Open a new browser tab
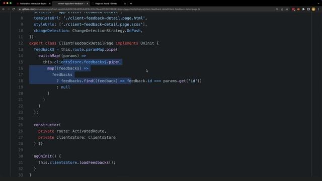 click(131, 4)
